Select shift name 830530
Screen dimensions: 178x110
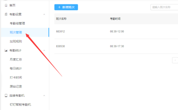[x=61, y=46]
